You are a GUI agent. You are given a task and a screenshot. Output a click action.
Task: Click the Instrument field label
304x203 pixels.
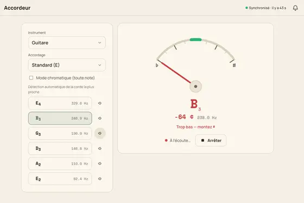pyautogui.click(x=37, y=32)
